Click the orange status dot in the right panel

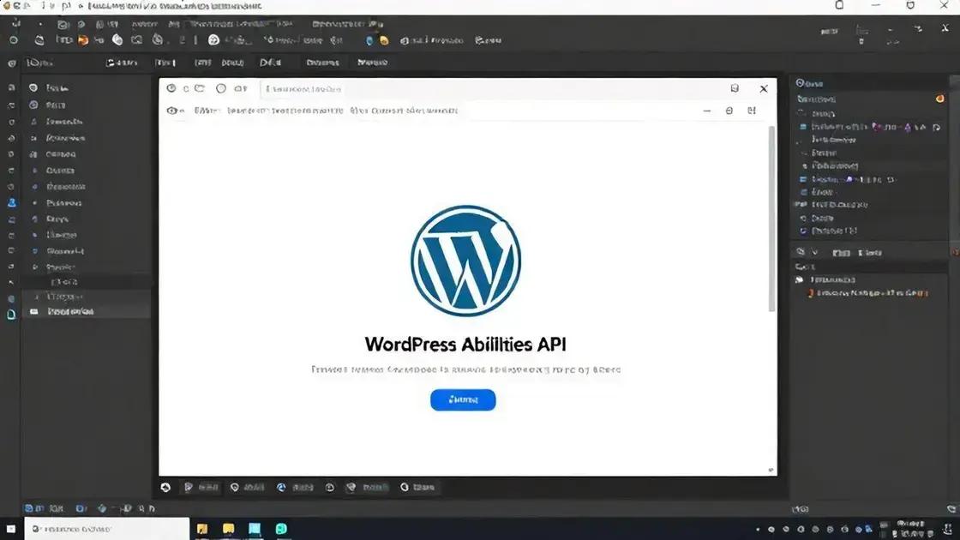tap(939, 99)
